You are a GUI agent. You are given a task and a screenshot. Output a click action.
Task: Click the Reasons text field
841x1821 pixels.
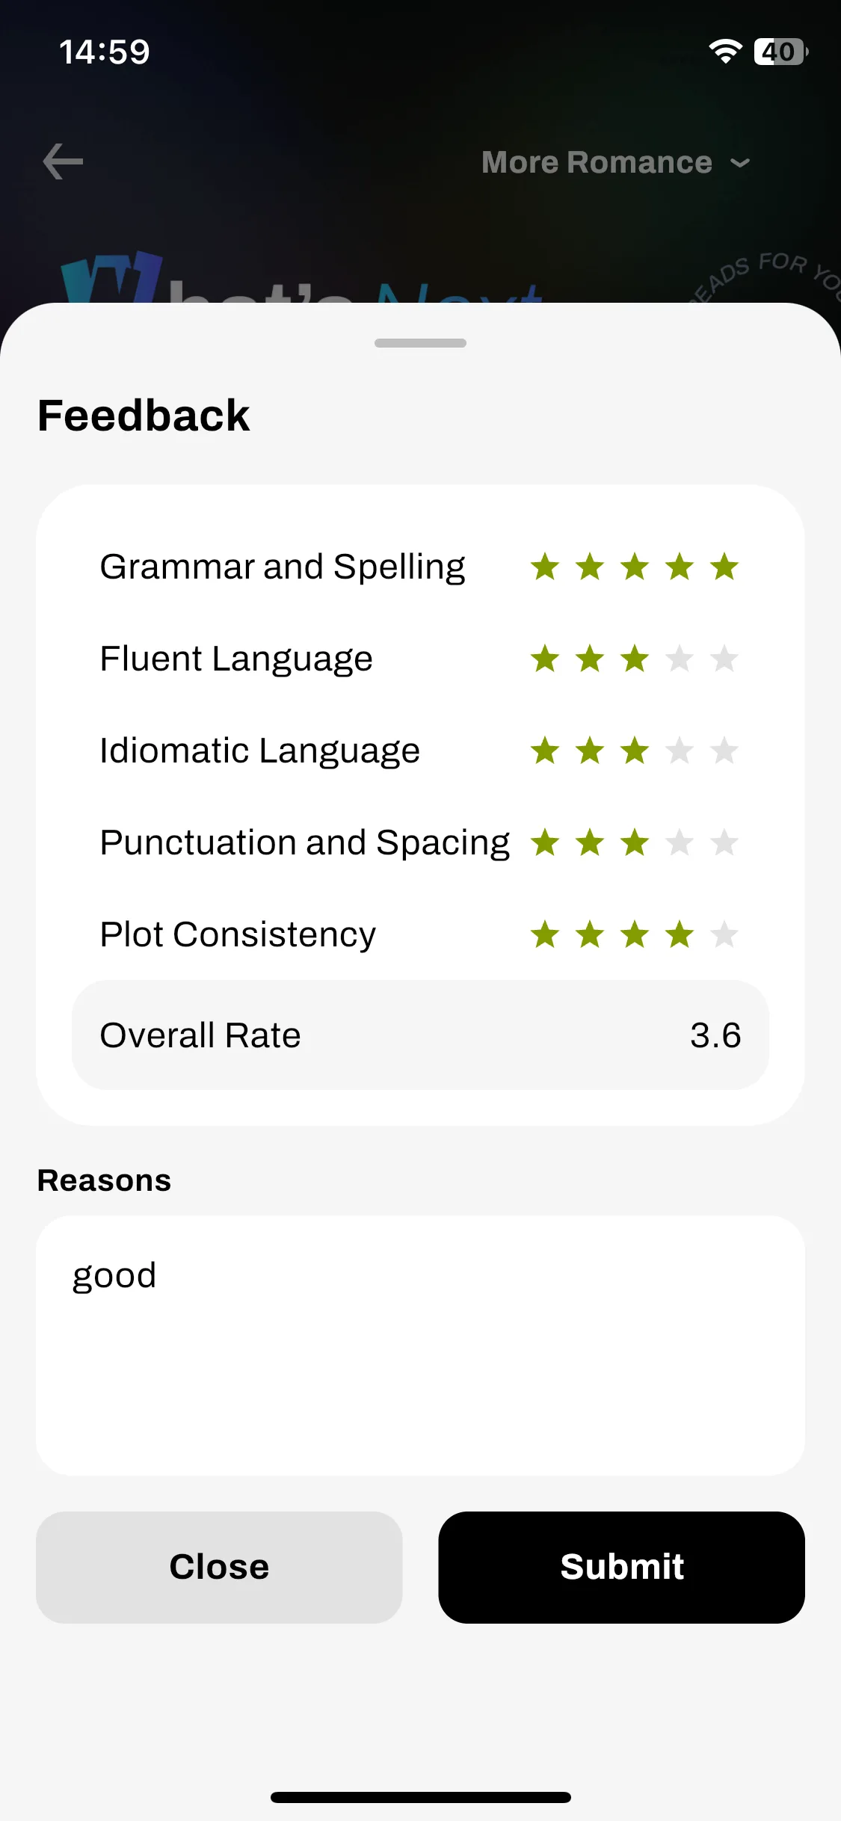point(420,1345)
